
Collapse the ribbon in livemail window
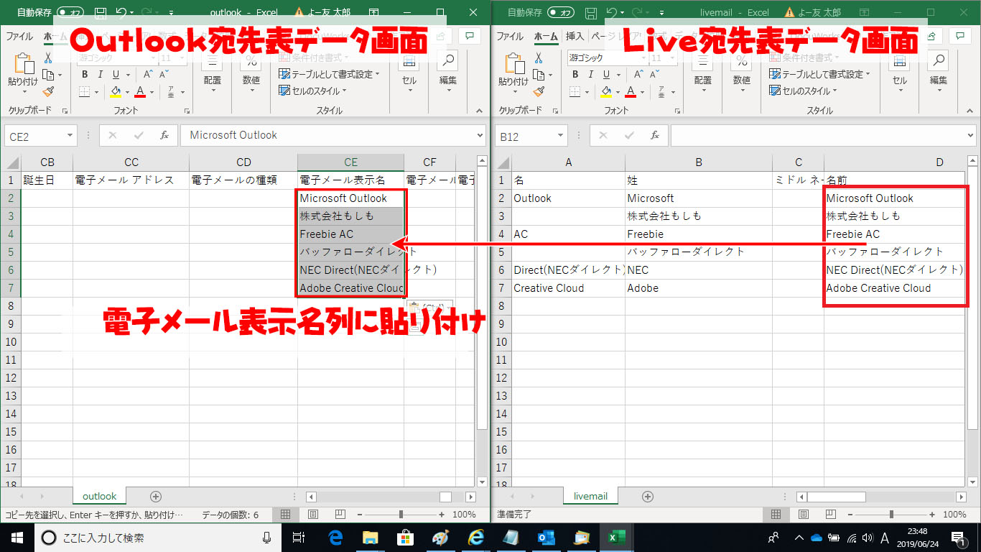[x=971, y=111]
